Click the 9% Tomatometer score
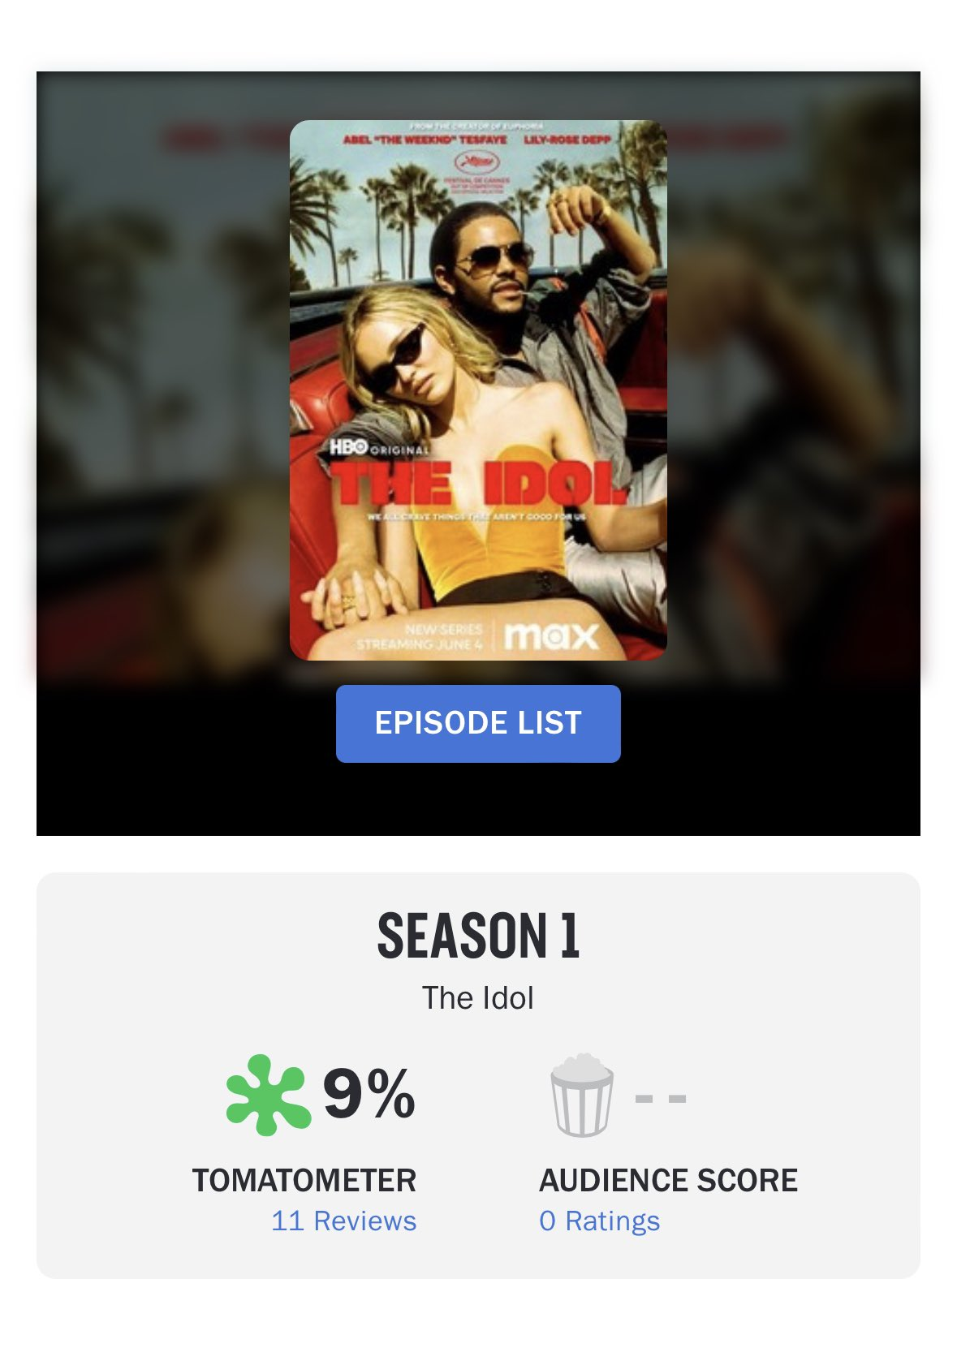 [x=369, y=1093]
